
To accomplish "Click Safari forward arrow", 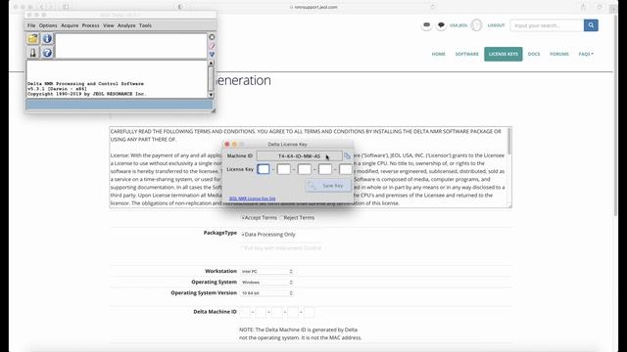I will click(x=50, y=7).
